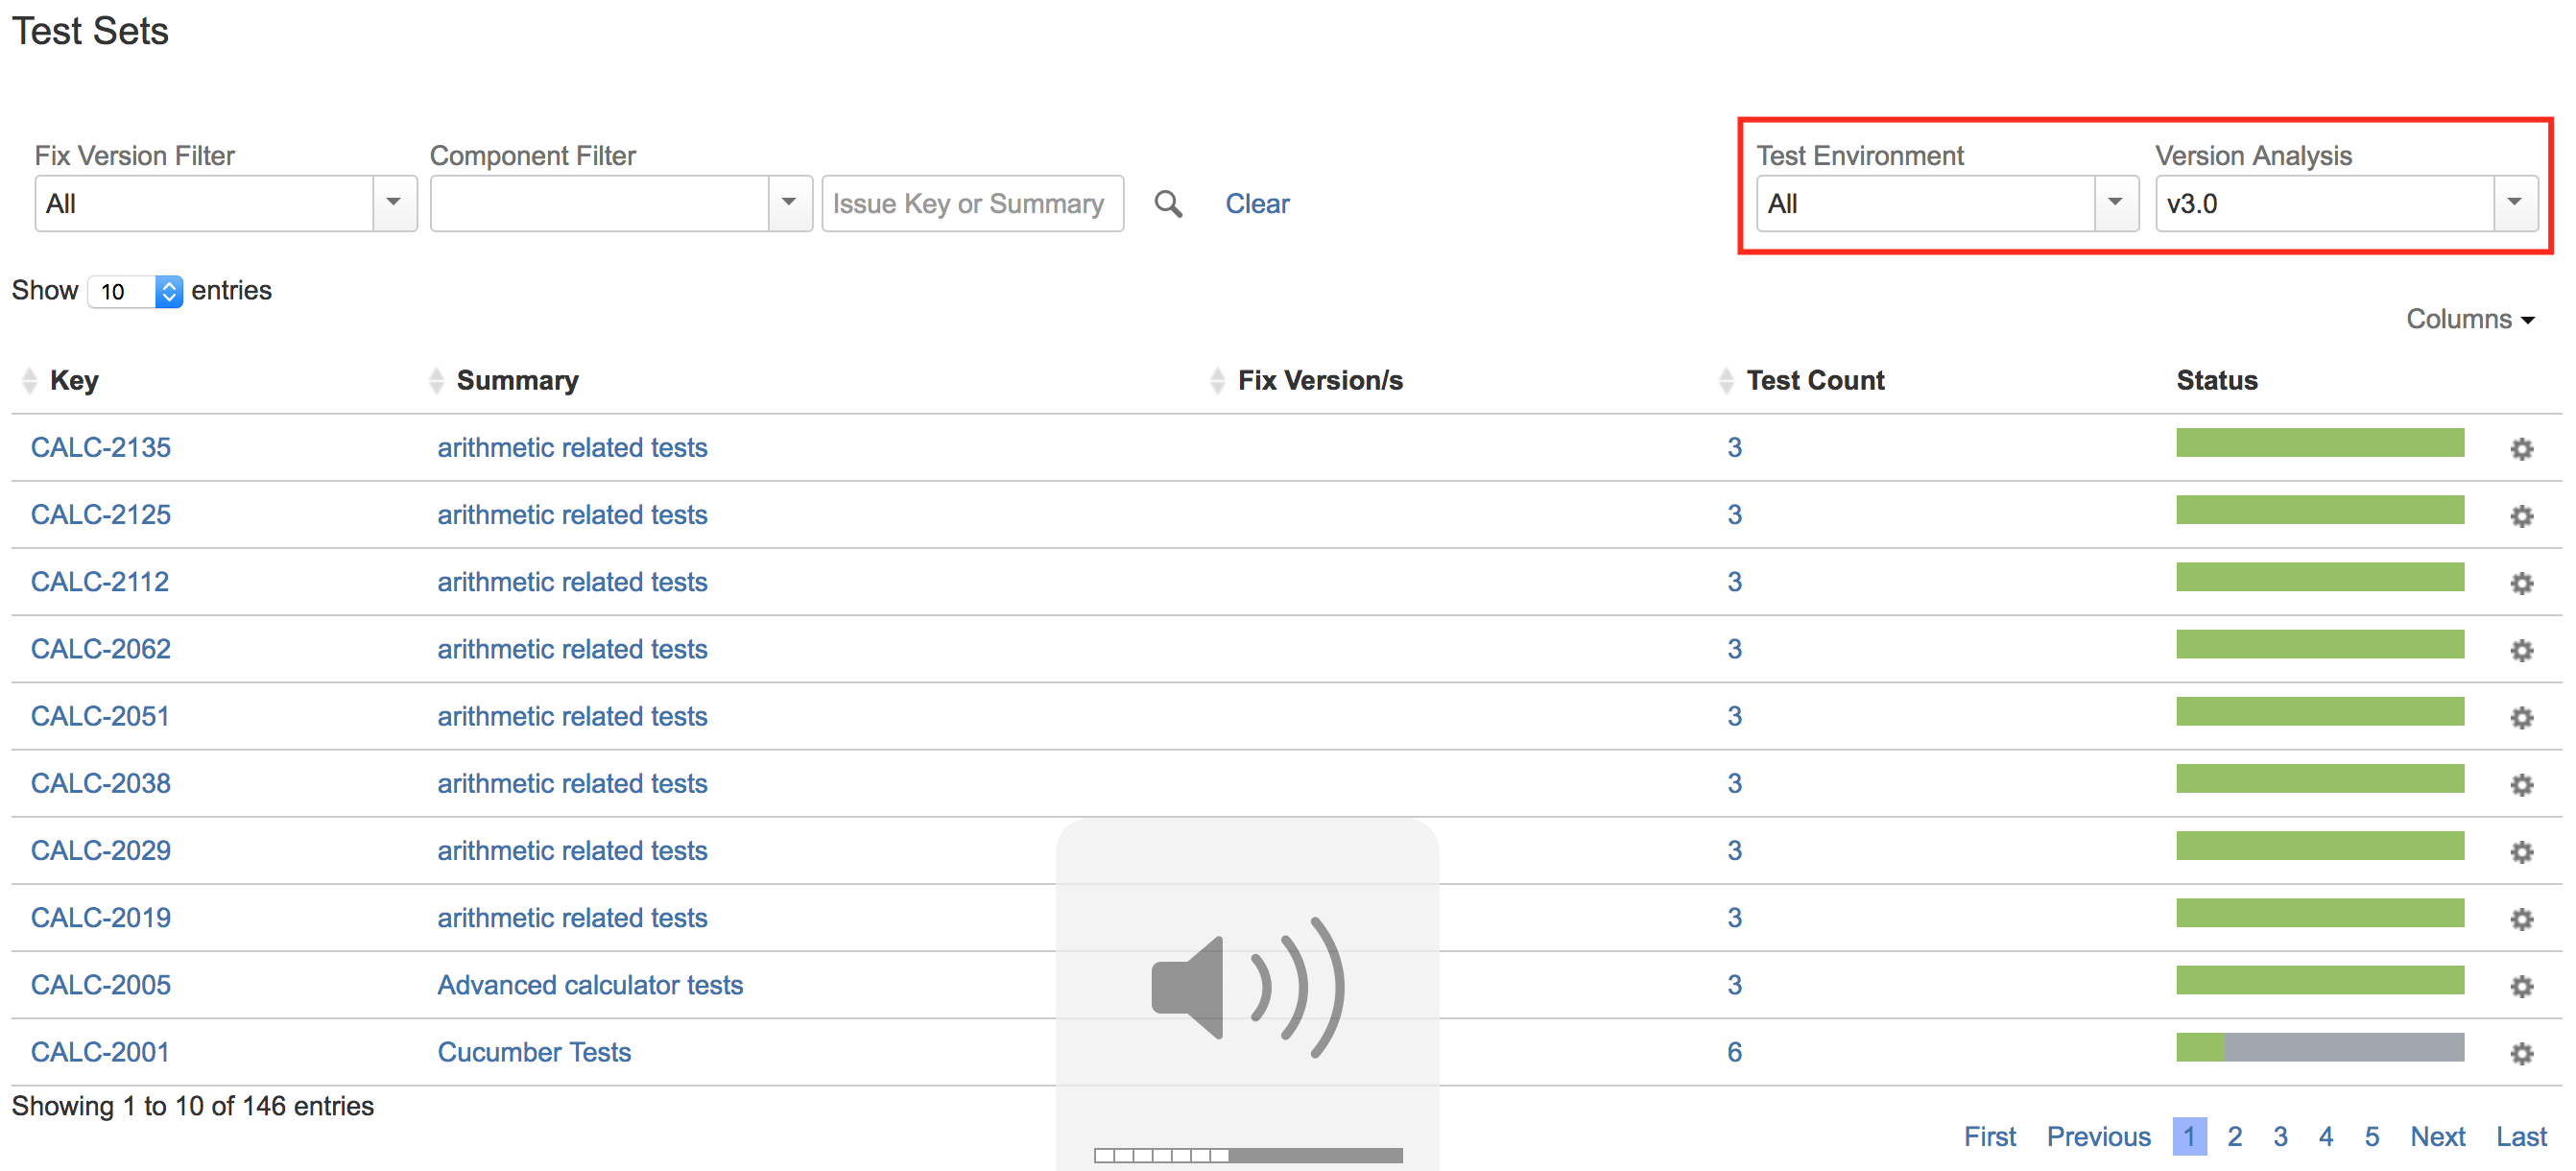Click the green status bar for CALC-2135

[2319, 443]
